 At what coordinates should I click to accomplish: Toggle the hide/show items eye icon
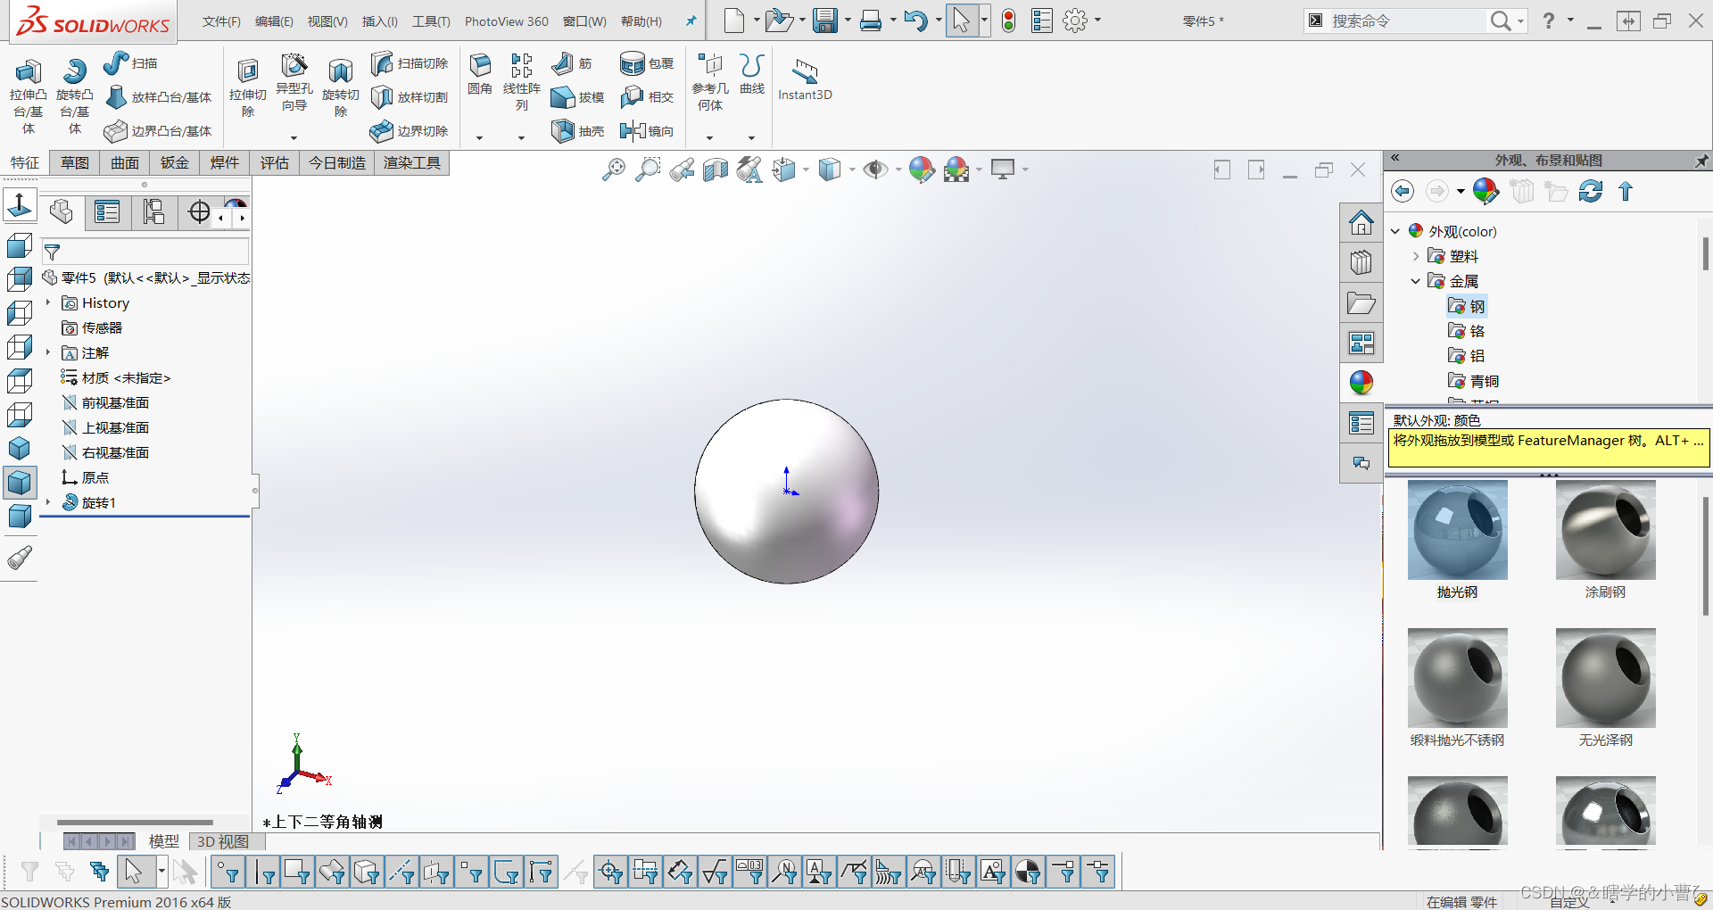click(875, 169)
